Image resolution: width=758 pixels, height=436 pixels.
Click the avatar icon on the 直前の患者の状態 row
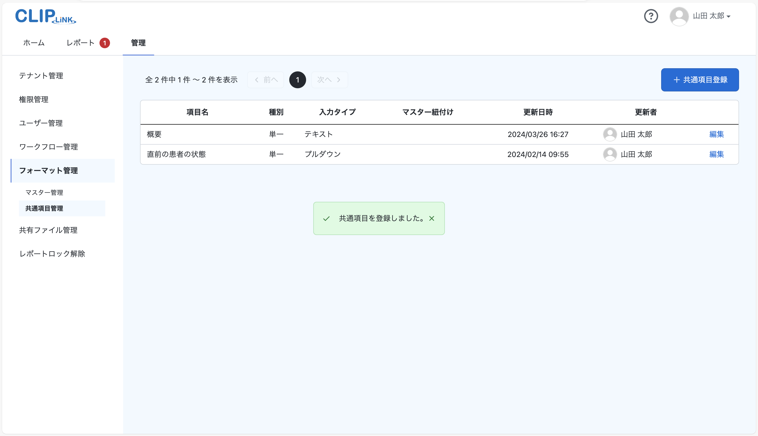pos(610,154)
